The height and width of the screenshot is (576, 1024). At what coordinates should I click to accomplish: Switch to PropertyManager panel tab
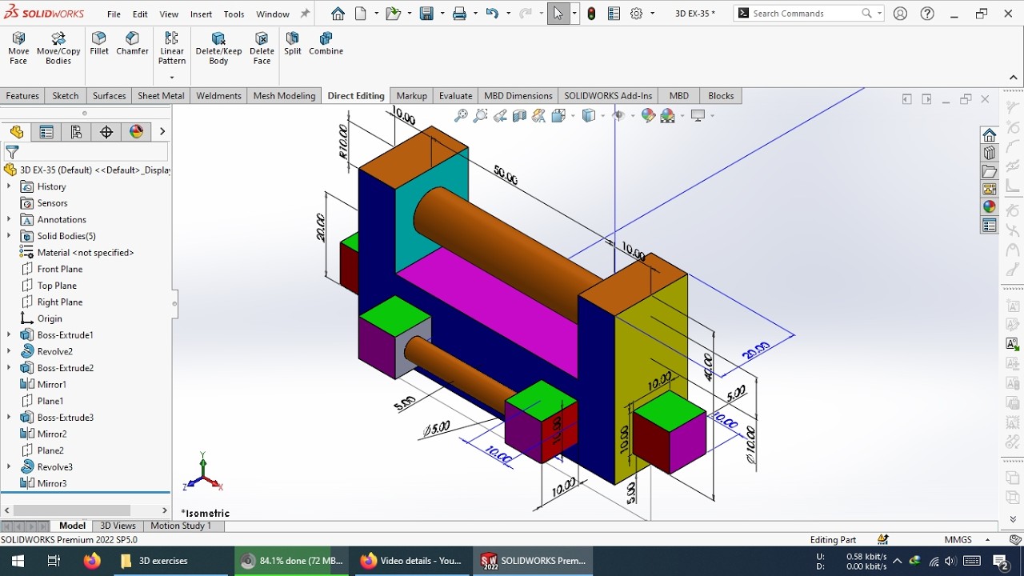[x=46, y=132]
